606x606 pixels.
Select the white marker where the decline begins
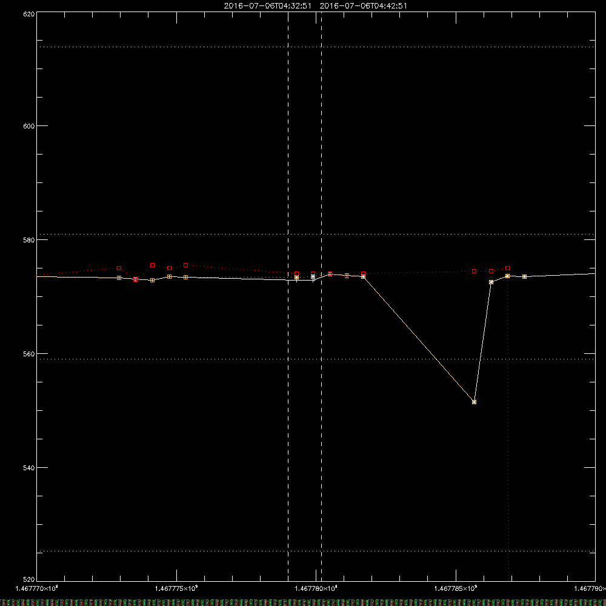pos(363,277)
